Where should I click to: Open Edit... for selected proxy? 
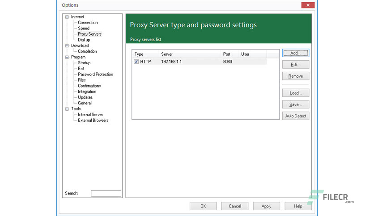click(296, 65)
